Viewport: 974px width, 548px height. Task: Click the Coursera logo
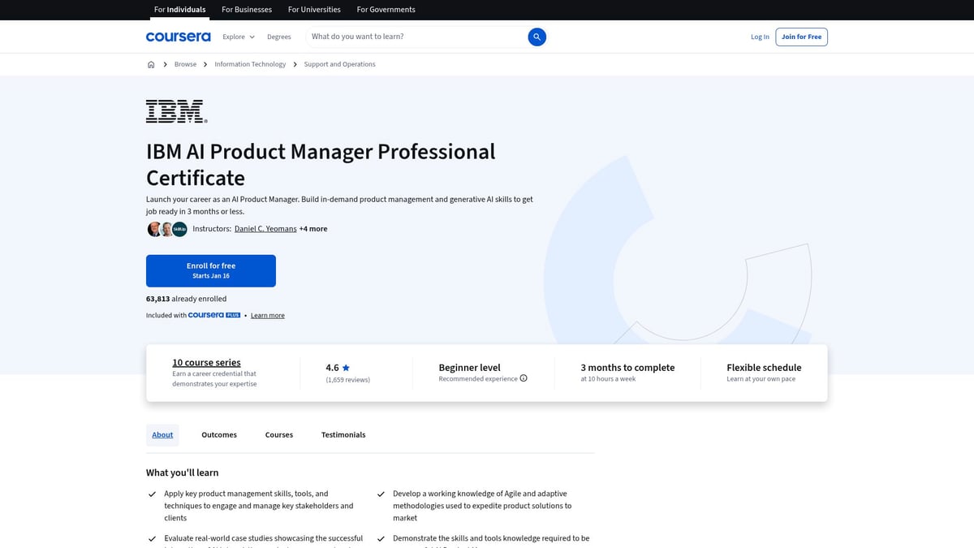point(178,37)
